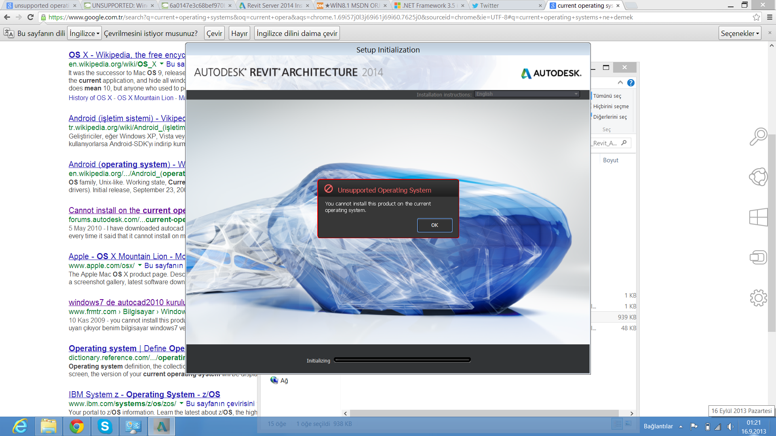
Task: Click the translate bar icon
Action: point(8,33)
